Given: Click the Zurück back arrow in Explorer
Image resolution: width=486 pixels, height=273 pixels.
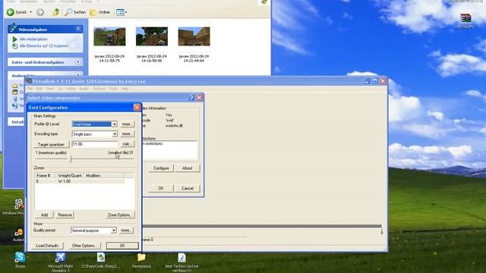Looking at the screenshot, I should [11, 12].
